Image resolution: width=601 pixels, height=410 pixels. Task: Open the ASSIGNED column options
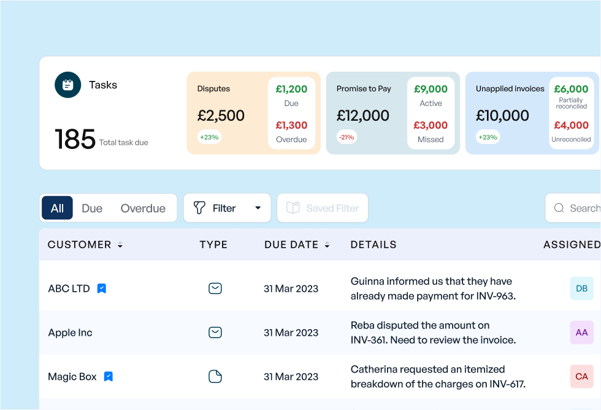coord(570,245)
